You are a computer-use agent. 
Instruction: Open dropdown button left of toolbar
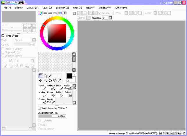coord(74,13)
